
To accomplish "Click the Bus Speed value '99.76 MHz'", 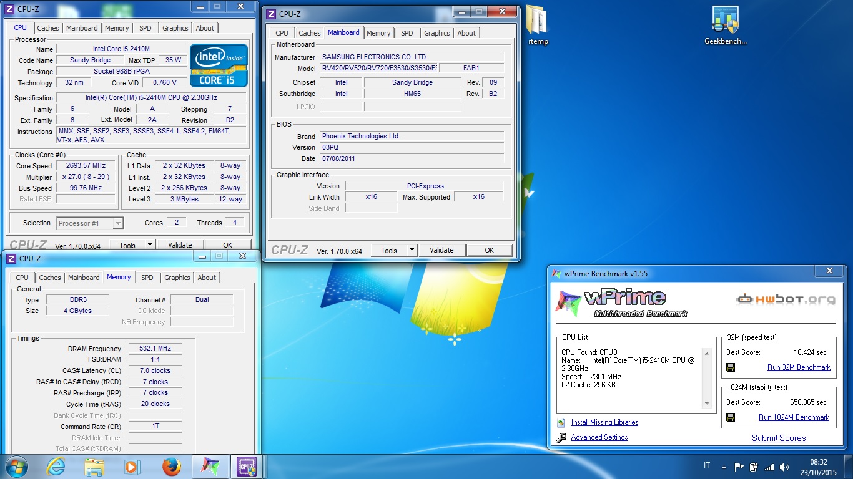I will coord(86,188).
